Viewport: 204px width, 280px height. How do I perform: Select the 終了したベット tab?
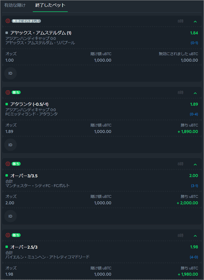click(x=50, y=5)
